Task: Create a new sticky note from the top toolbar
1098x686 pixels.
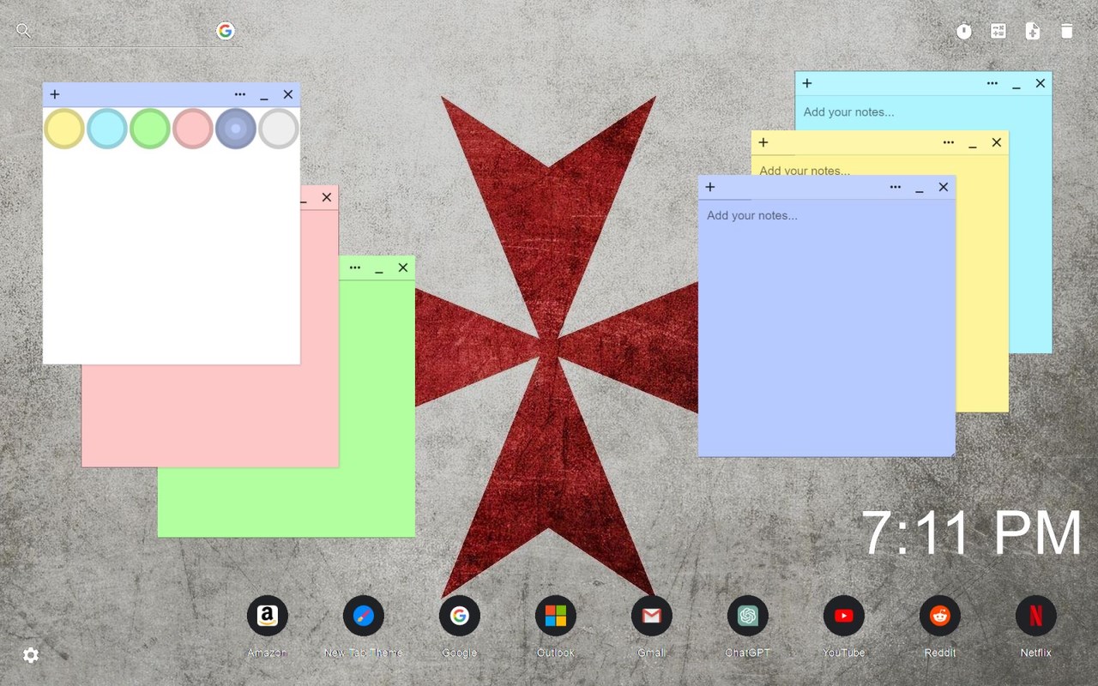Action: (1033, 31)
